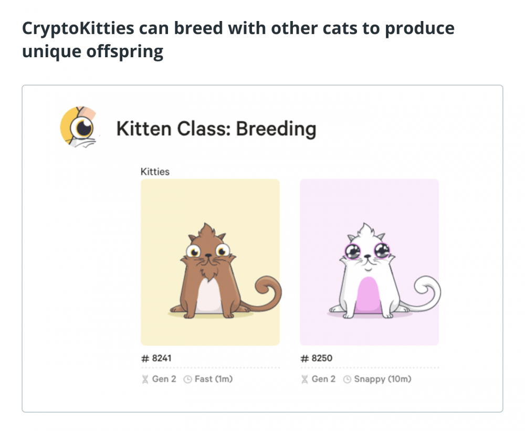Image resolution: width=525 pixels, height=431 pixels.
Task: Click the Kitten Class: Breeding heading
Action: point(216,129)
